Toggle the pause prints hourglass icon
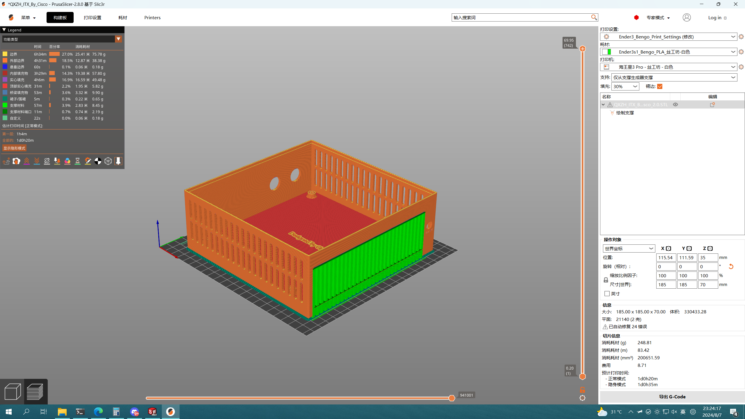The width and height of the screenshot is (745, 419). (77, 161)
